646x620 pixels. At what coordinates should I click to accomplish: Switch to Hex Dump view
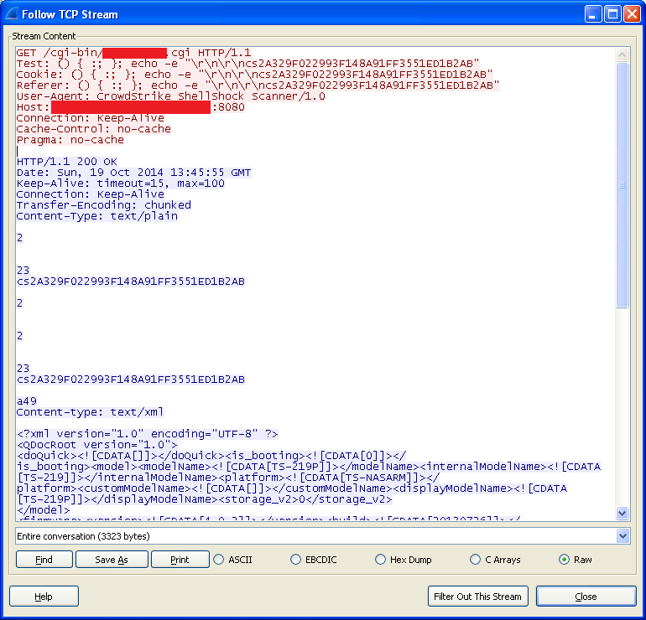click(x=404, y=560)
